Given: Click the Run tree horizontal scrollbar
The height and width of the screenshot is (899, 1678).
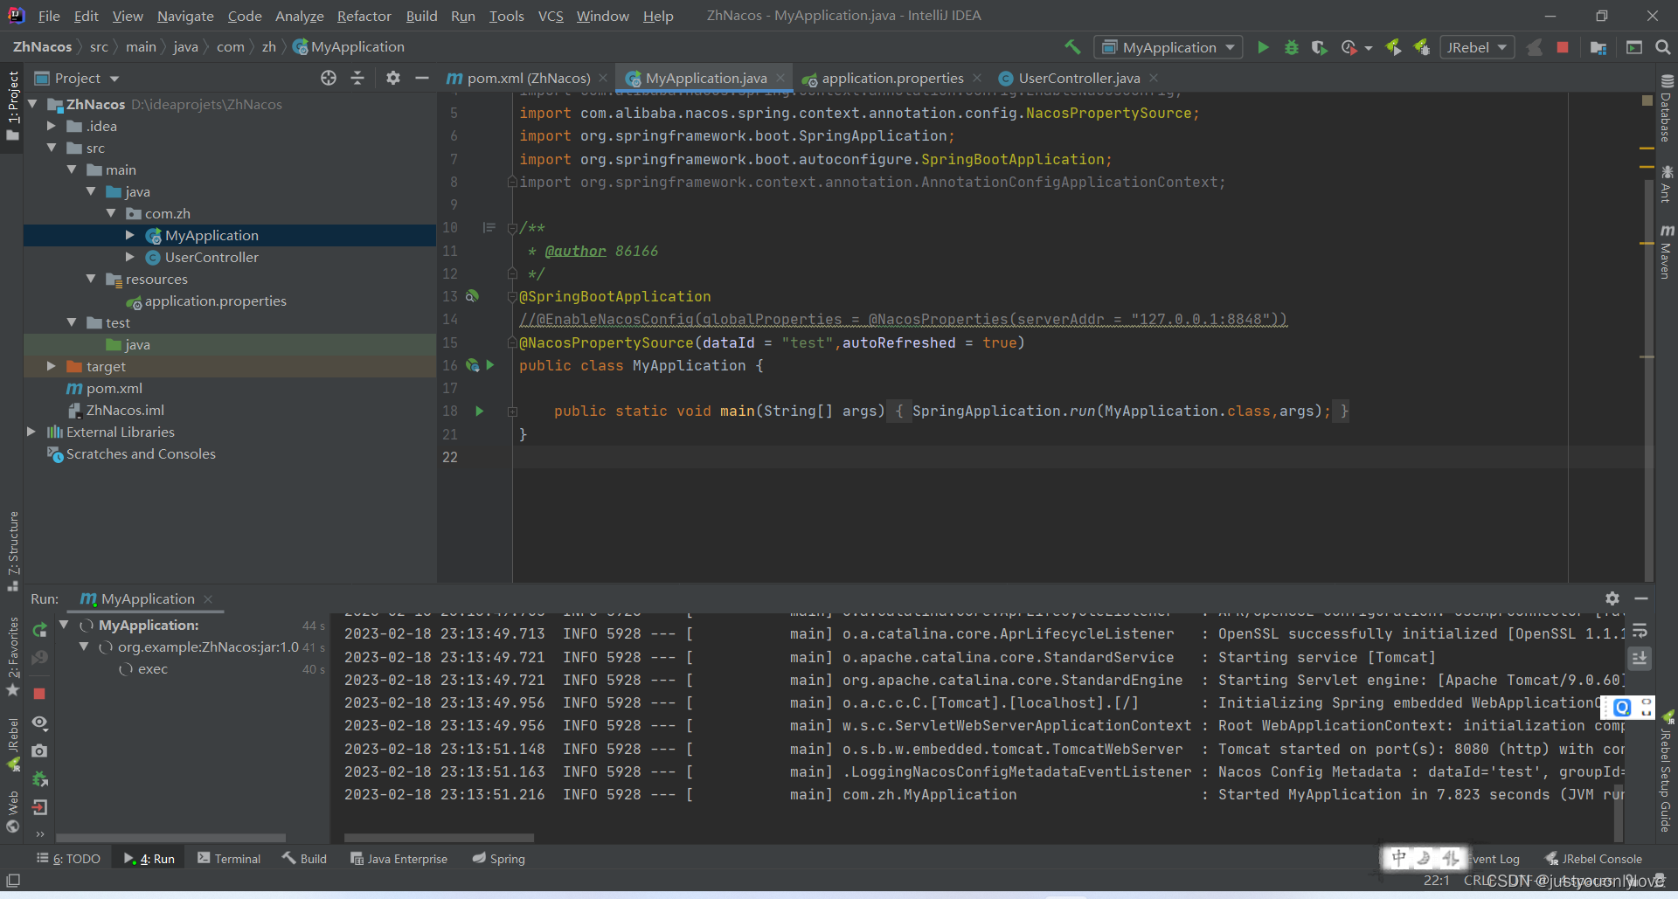Looking at the screenshot, I should coord(171,838).
